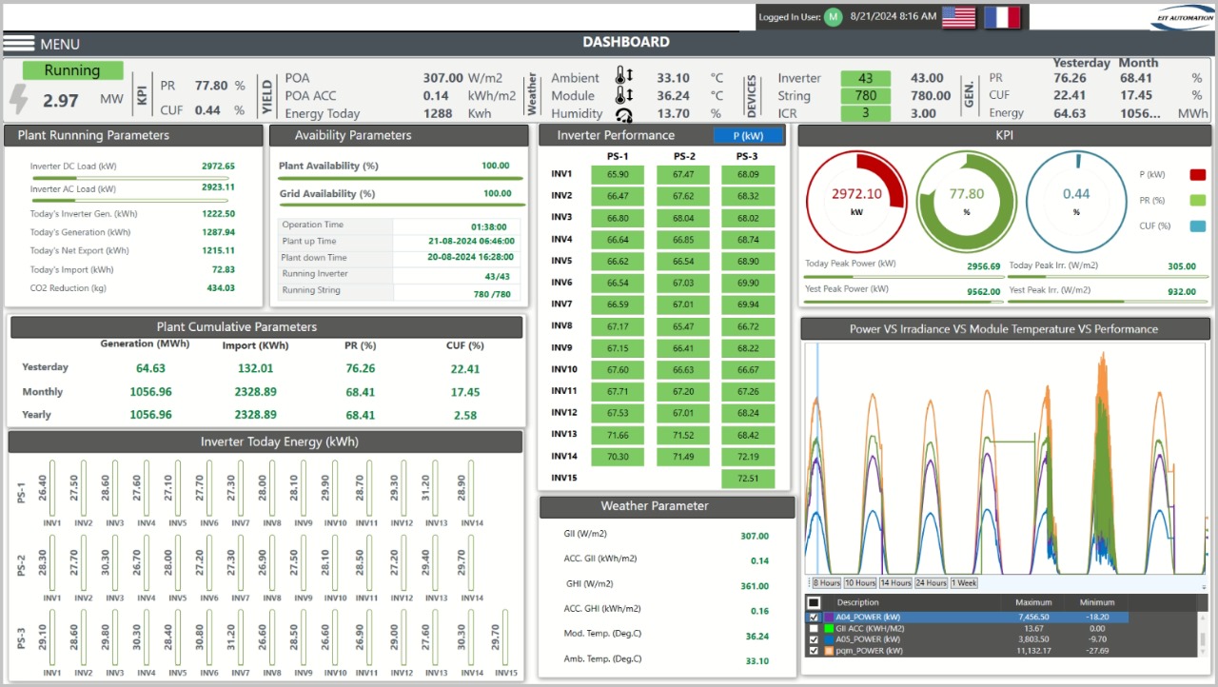Uncheck the A05_POWER series
1218x687 pixels.
(813, 639)
